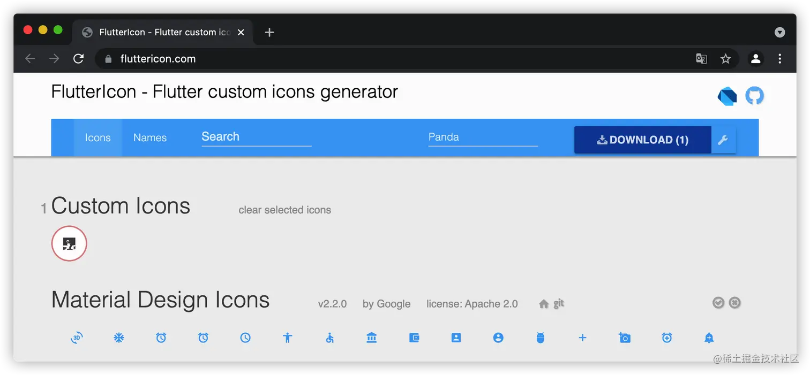Image resolution: width=810 pixels, height=375 pixels.
Task: Open the tab search dropdown arrow
Action: point(780,33)
